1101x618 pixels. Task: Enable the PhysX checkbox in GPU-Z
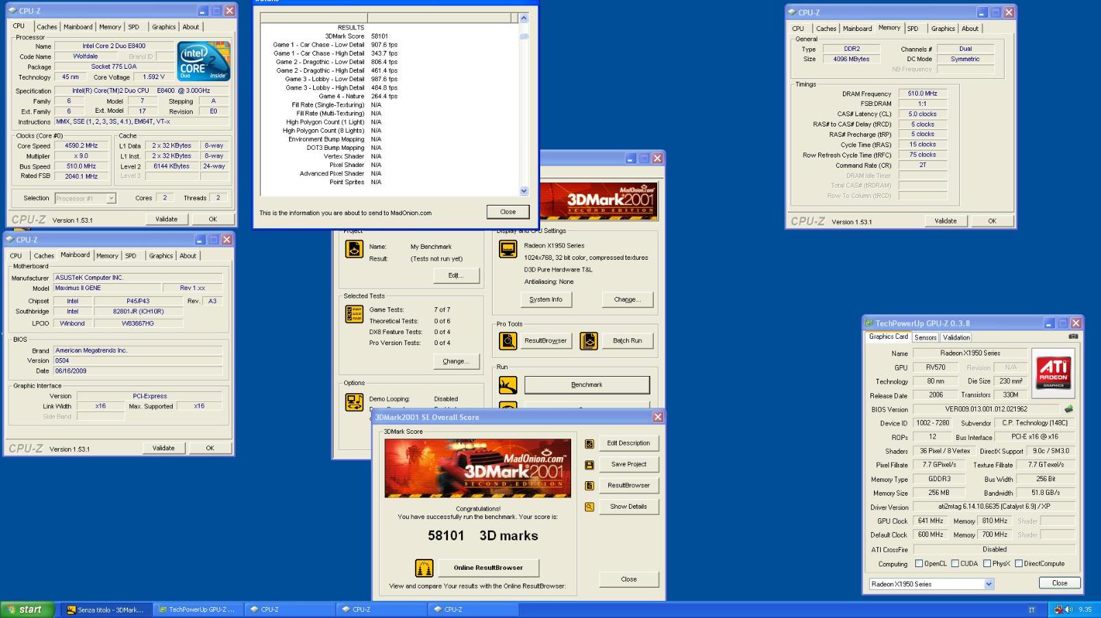tap(987, 564)
